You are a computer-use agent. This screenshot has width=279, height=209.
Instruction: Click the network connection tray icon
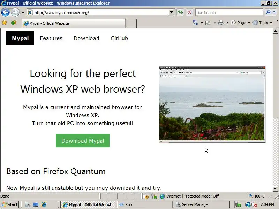(248, 205)
